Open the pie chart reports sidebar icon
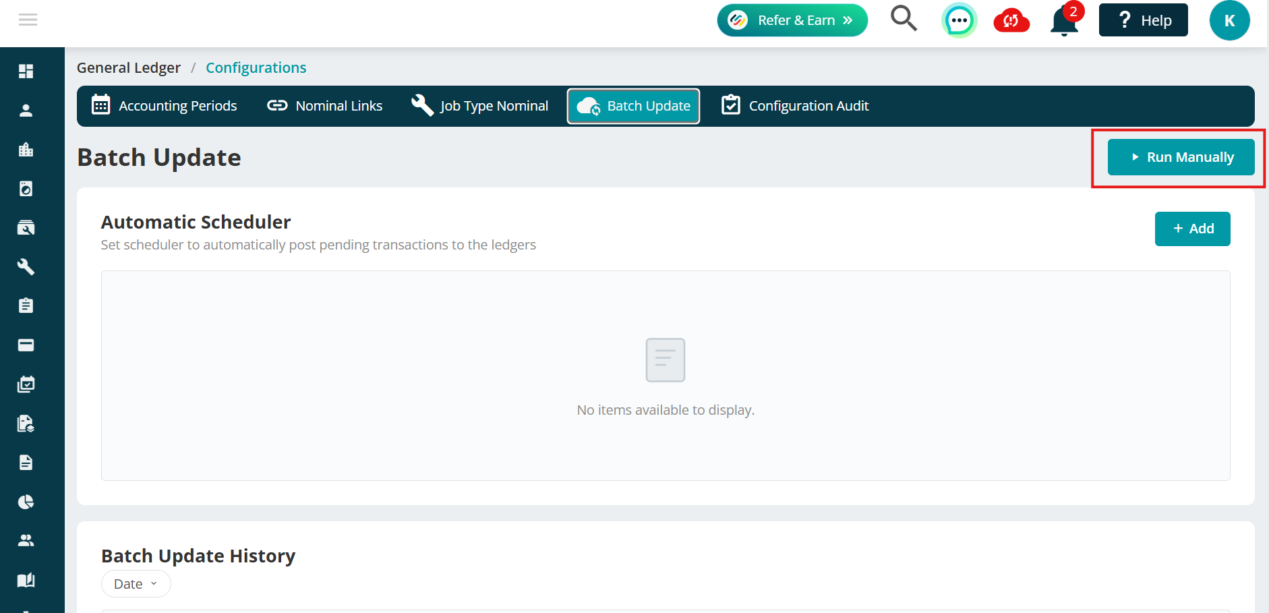 tap(26, 502)
